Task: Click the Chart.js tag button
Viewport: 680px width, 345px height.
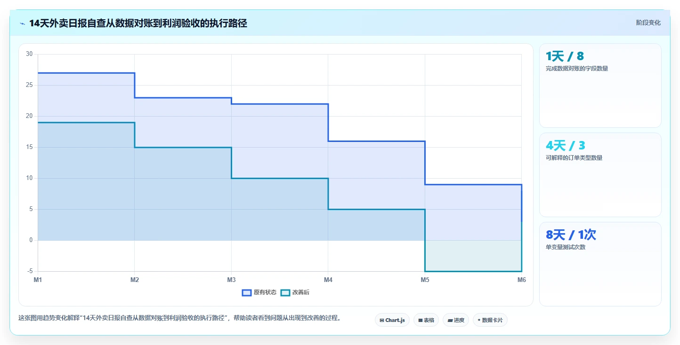Action: pos(392,320)
